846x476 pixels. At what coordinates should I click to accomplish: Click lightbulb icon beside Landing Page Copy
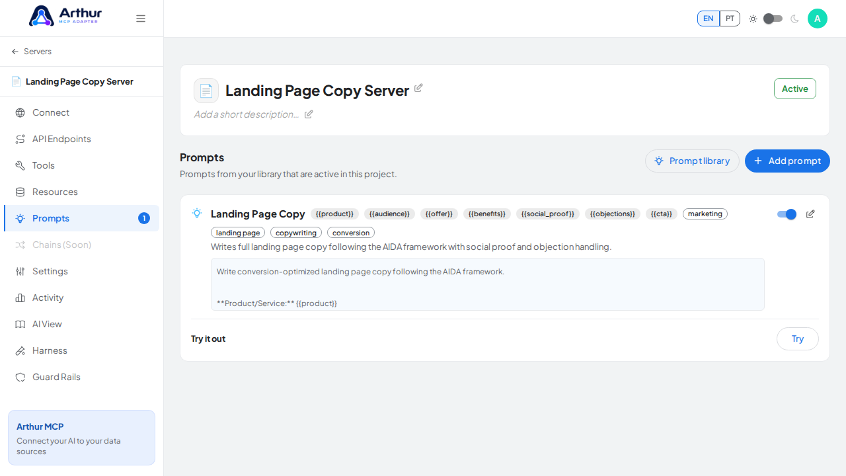tap(197, 213)
